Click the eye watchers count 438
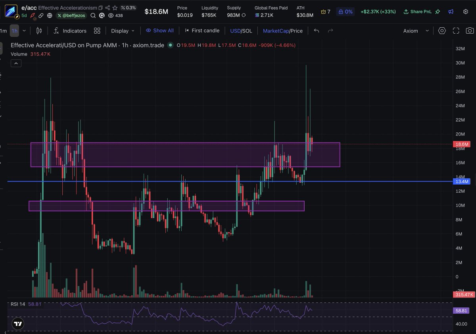The height and width of the screenshot is (334, 476). 115,15
